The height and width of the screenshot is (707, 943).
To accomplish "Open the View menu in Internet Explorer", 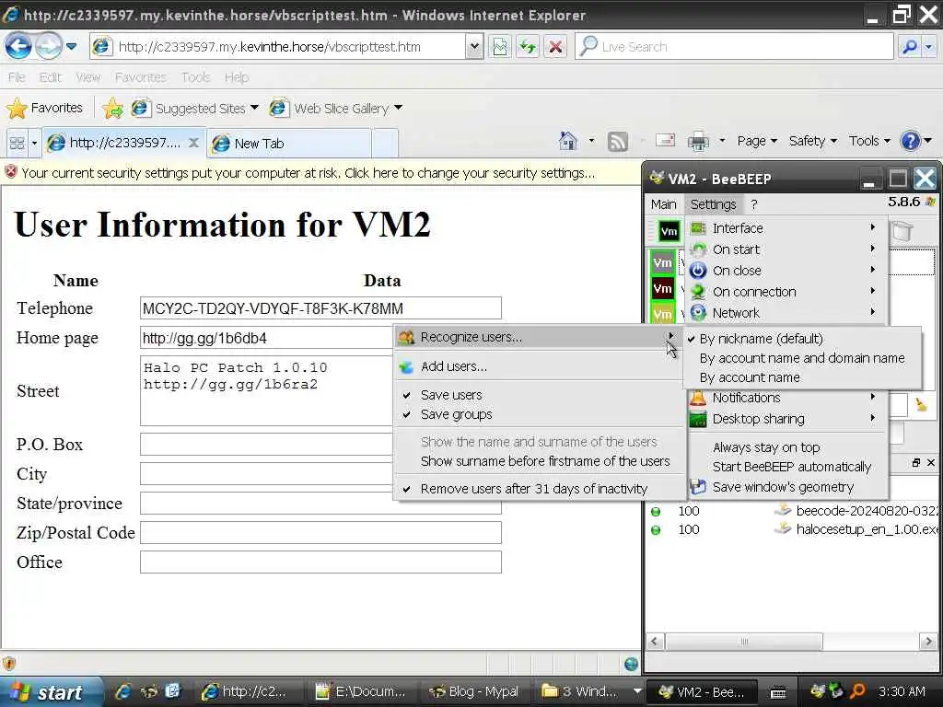I will [x=87, y=77].
